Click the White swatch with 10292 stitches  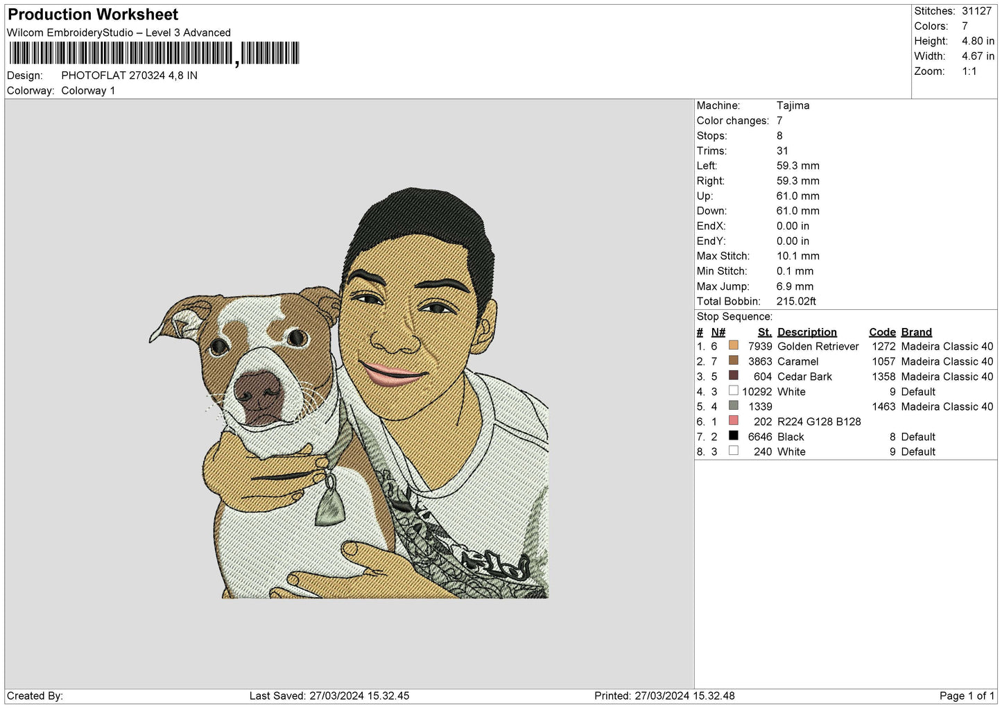[x=733, y=391]
